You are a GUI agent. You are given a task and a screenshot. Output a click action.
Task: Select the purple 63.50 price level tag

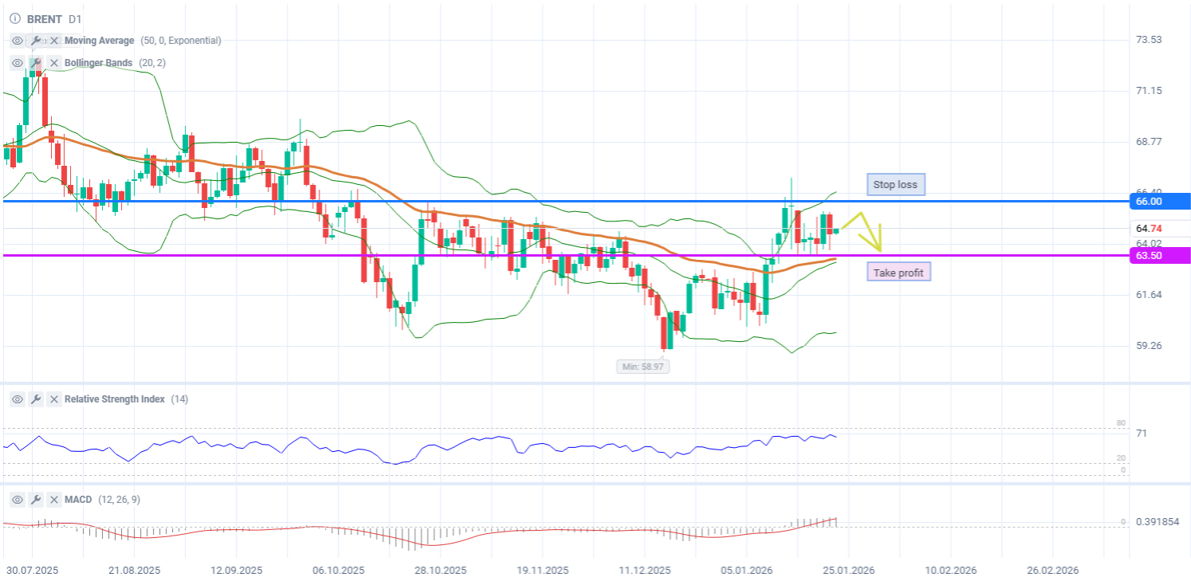tap(1160, 255)
